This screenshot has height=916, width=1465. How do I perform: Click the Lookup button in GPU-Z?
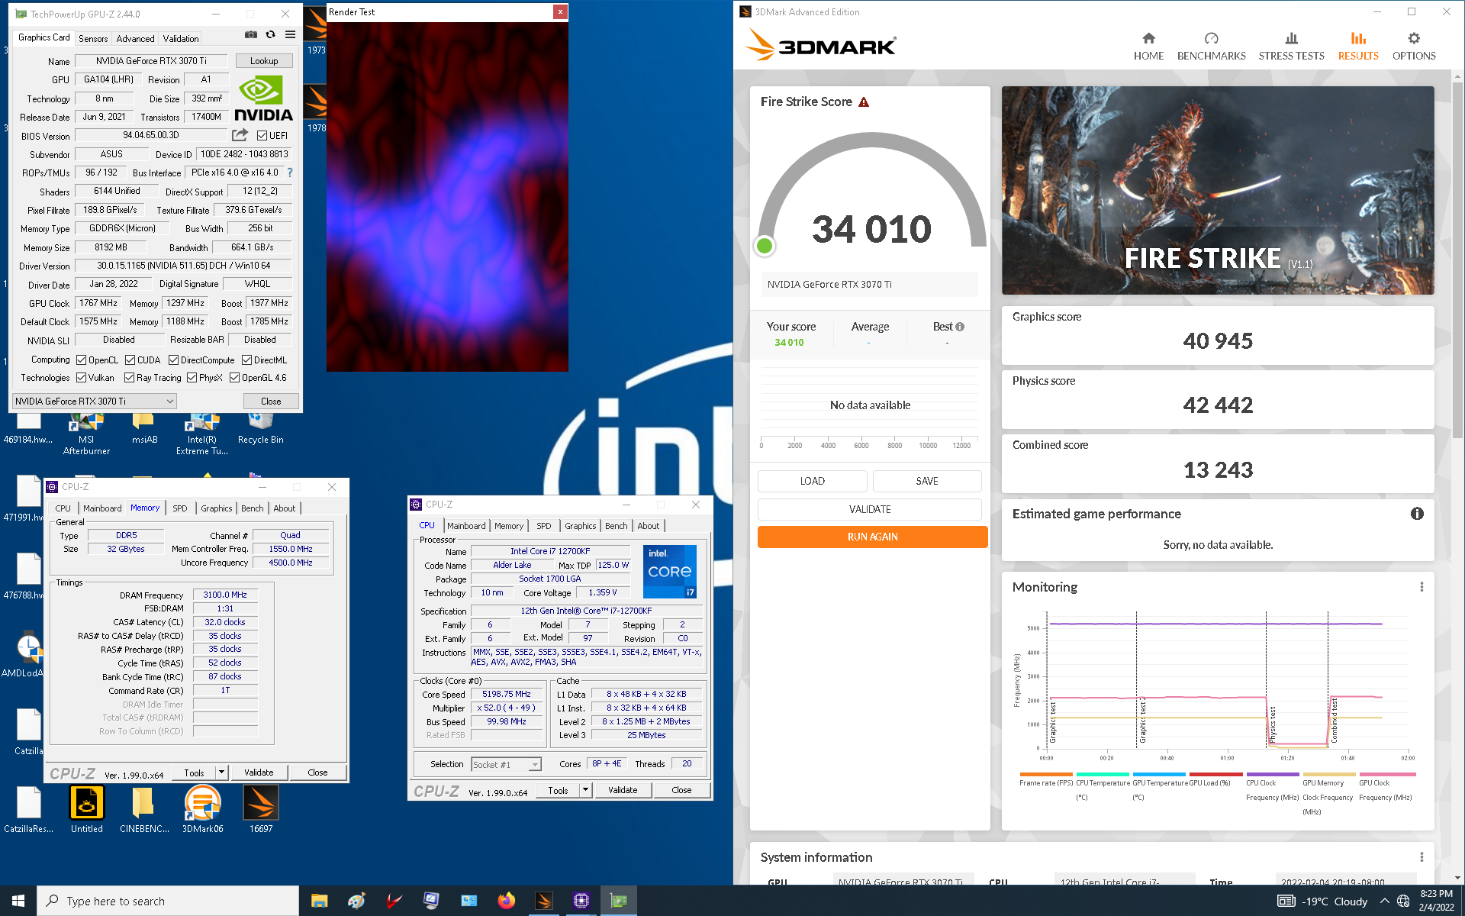[x=264, y=61]
